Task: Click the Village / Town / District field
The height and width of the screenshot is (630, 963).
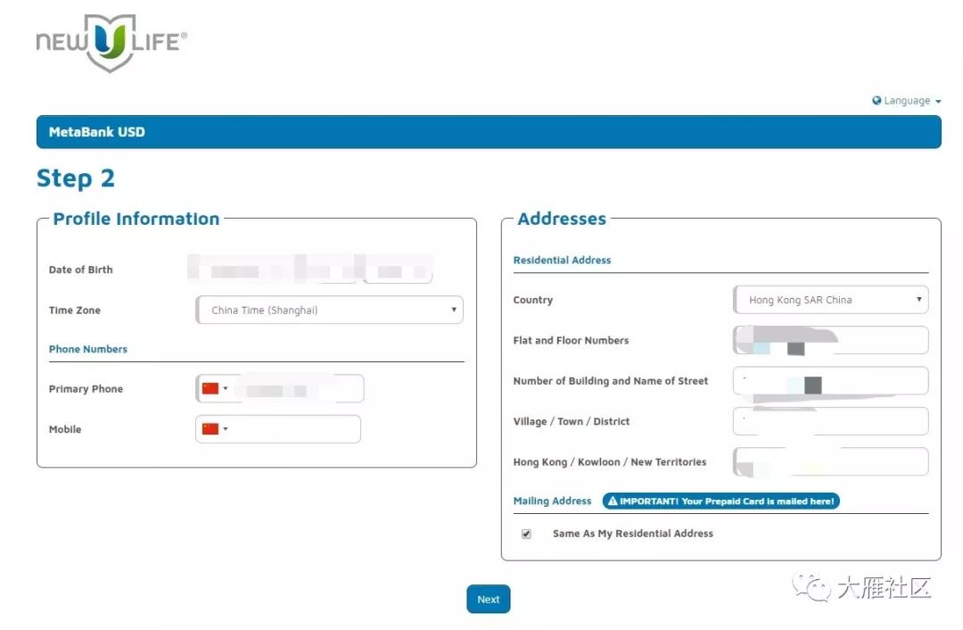Action: point(831,422)
